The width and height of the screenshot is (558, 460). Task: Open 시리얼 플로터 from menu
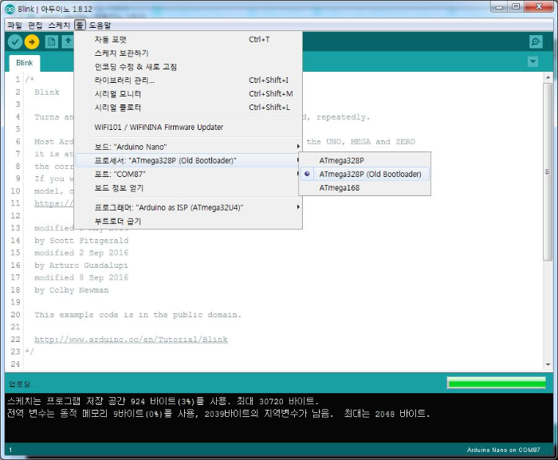188,107
